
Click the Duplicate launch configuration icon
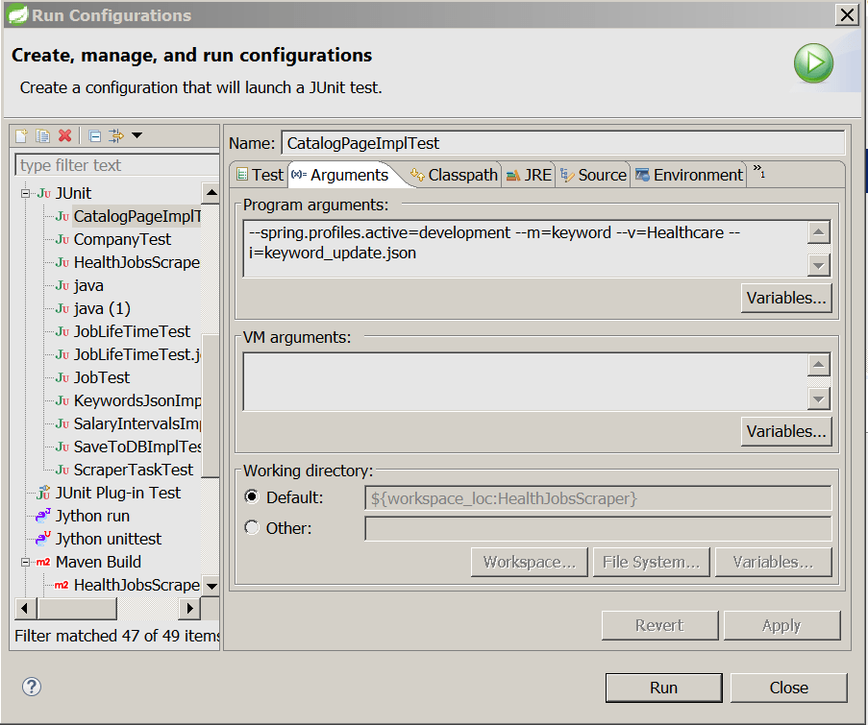[x=42, y=135]
